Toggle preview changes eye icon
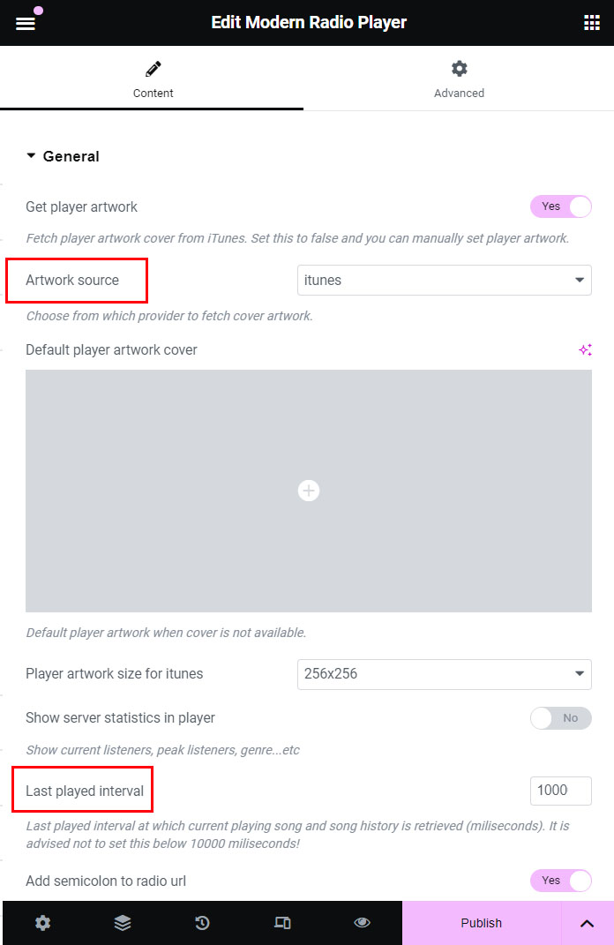This screenshot has width=614, height=945. [362, 923]
